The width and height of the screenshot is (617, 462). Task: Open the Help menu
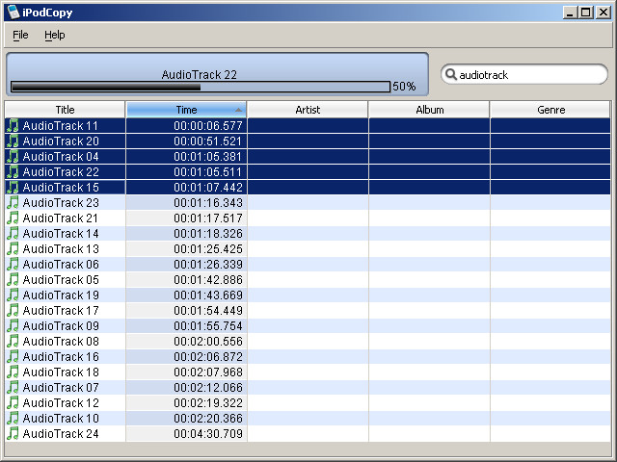(x=54, y=35)
